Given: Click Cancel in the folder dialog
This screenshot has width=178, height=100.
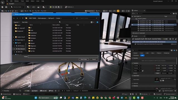Looking at the screenshot, I should 94,59.
